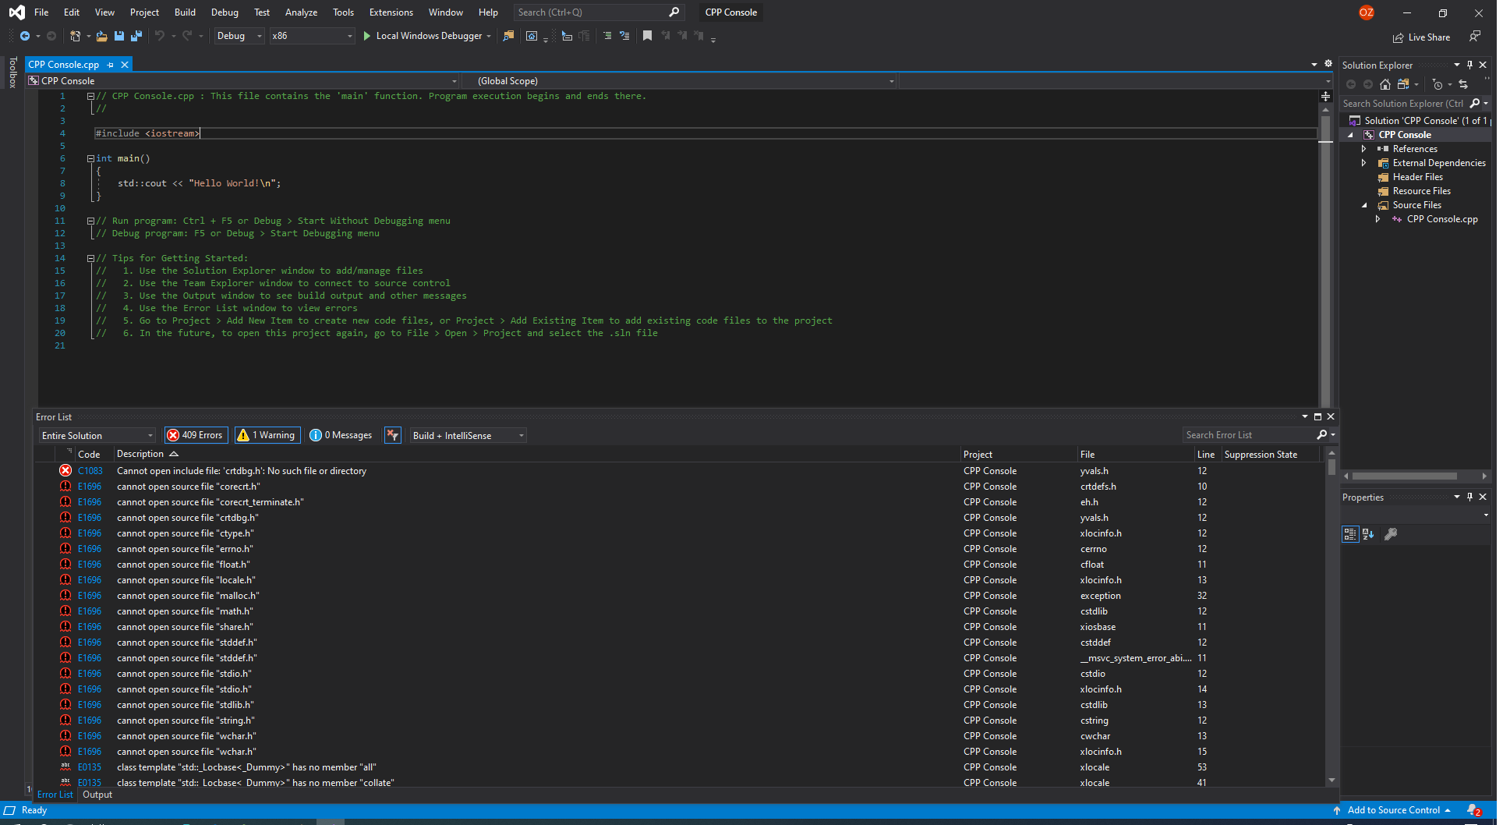
Task: Open the Debug menu
Action: [225, 12]
